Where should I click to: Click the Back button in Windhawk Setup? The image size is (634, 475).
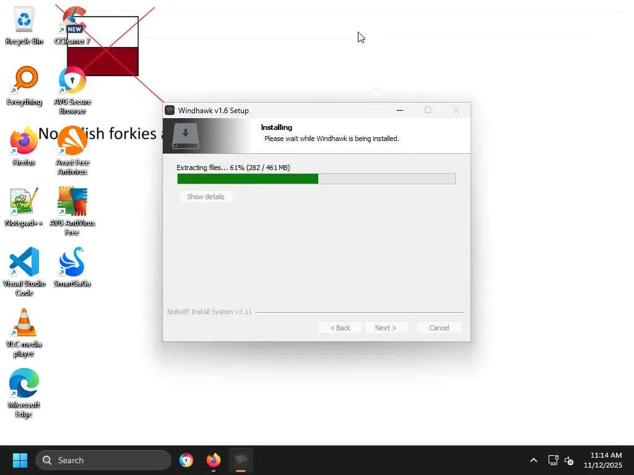tap(340, 328)
